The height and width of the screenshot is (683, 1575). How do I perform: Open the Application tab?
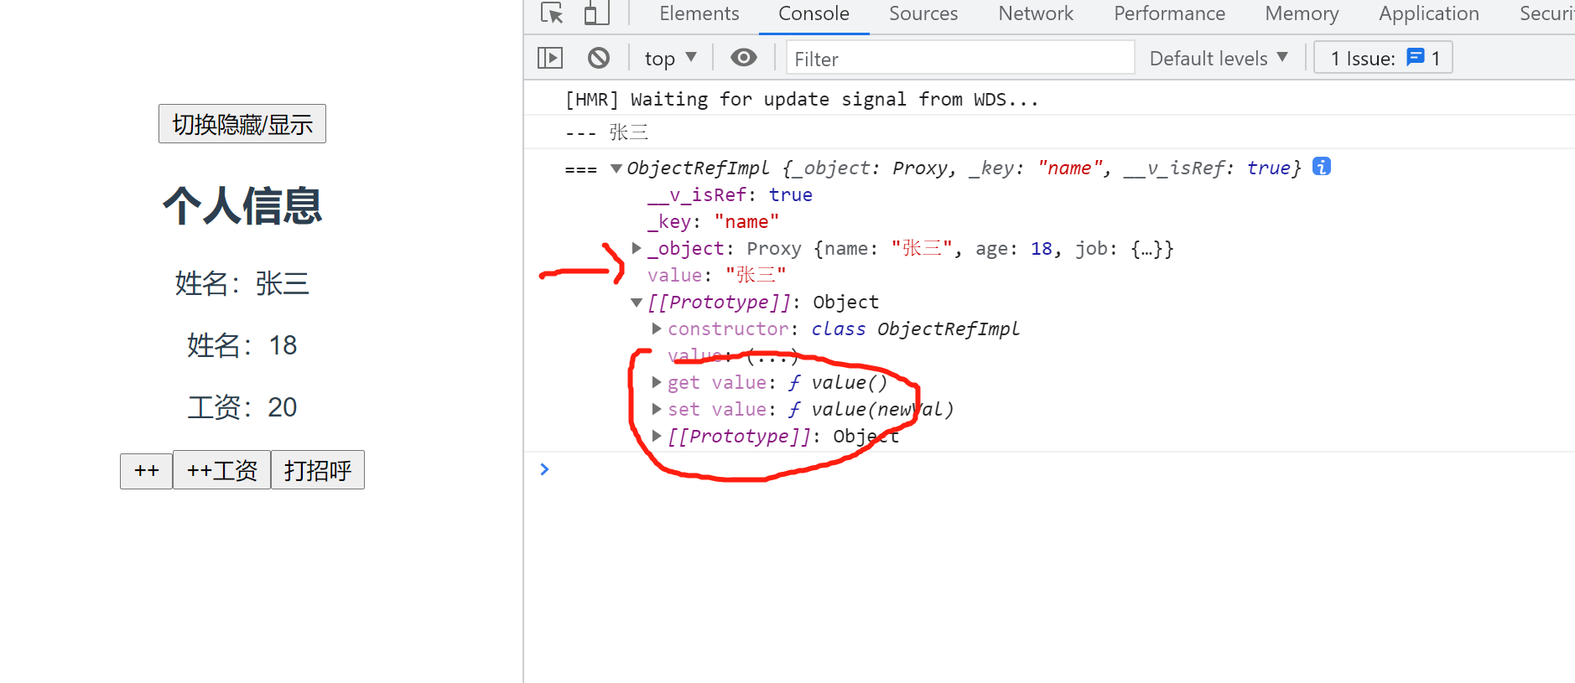1428,13
